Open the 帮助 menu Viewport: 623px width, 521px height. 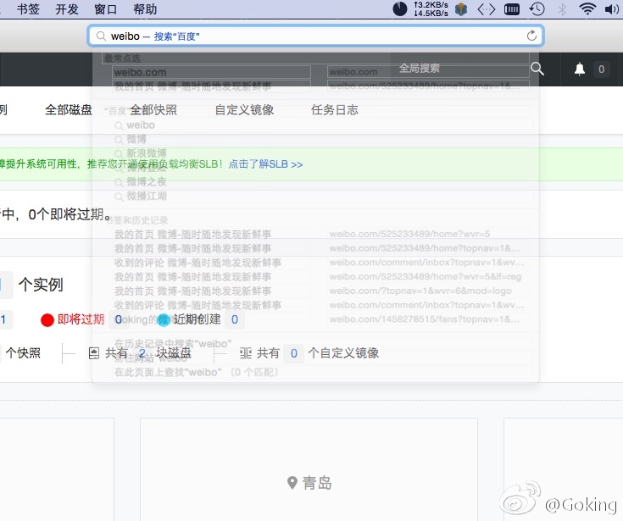click(145, 8)
